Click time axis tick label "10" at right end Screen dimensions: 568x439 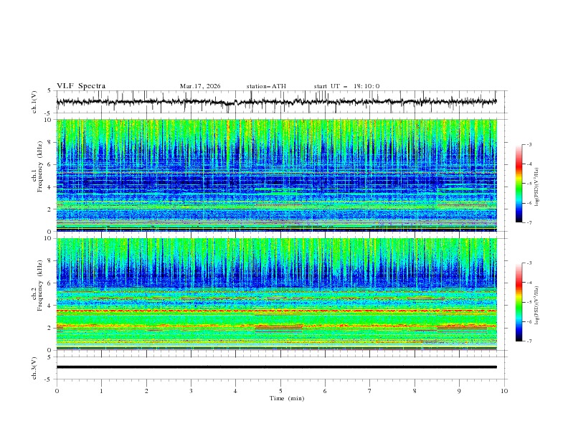[504, 391]
